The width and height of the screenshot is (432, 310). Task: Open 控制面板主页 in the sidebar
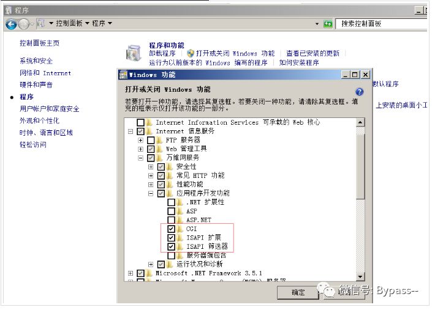(x=39, y=43)
